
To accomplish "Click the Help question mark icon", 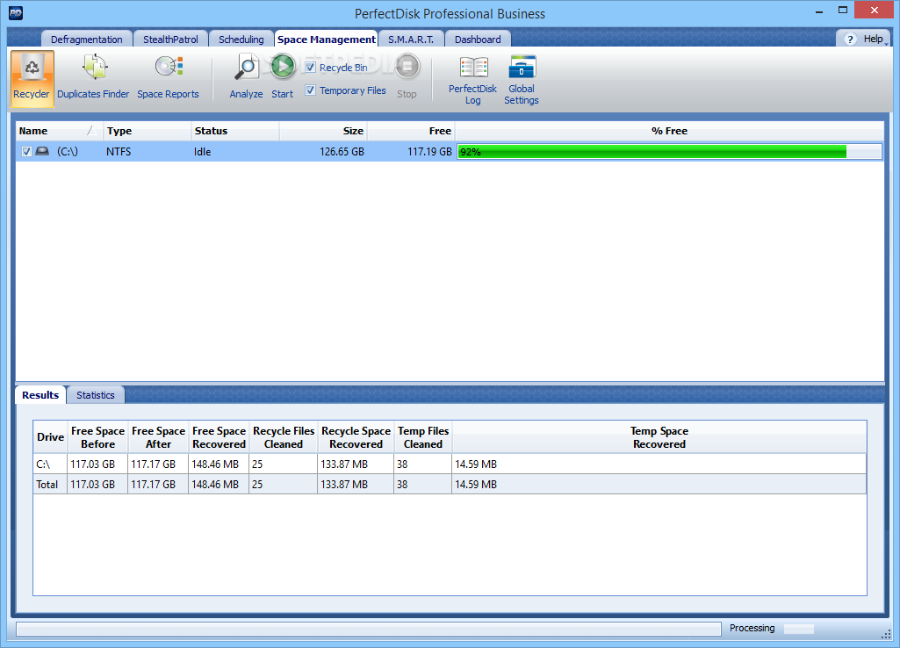I will pyautogui.click(x=850, y=39).
